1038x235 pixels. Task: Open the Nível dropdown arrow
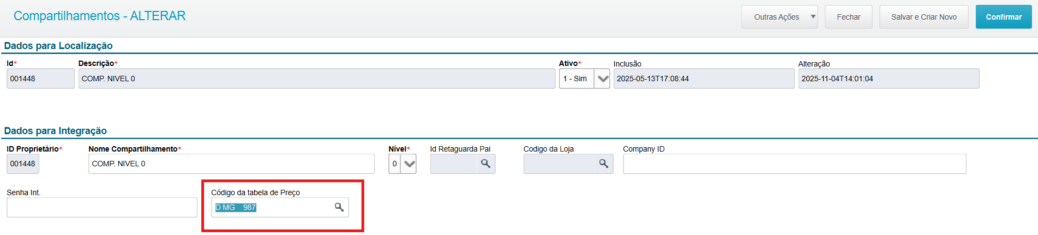tap(409, 164)
